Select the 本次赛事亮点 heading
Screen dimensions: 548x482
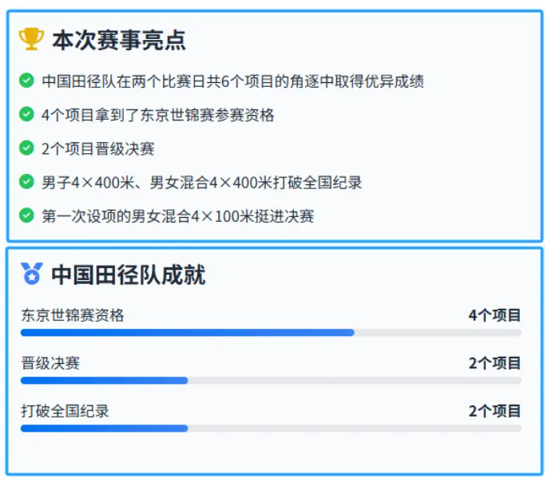click(119, 40)
